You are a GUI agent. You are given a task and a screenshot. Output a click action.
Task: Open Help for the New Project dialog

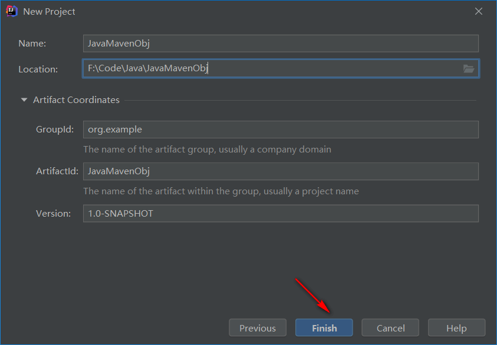coord(456,327)
